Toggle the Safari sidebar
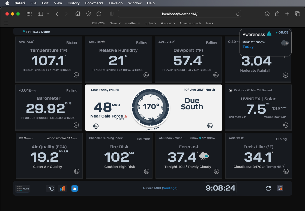The image size is (305, 211). click(40, 14)
